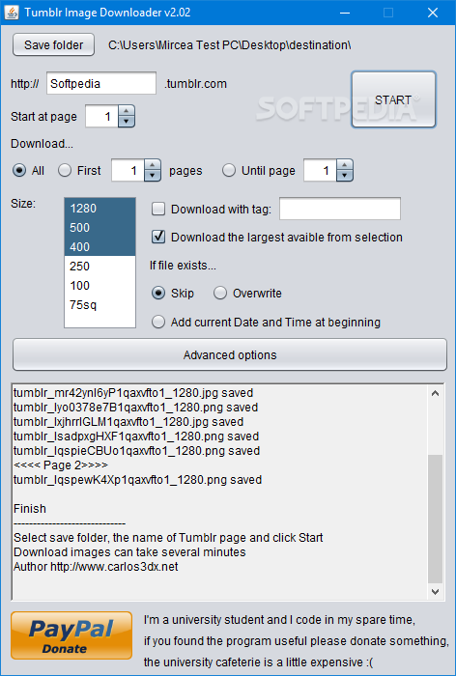Click the START button

[393, 99]
